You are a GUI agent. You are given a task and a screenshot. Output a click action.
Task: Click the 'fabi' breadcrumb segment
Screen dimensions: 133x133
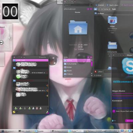pos(114,9)
